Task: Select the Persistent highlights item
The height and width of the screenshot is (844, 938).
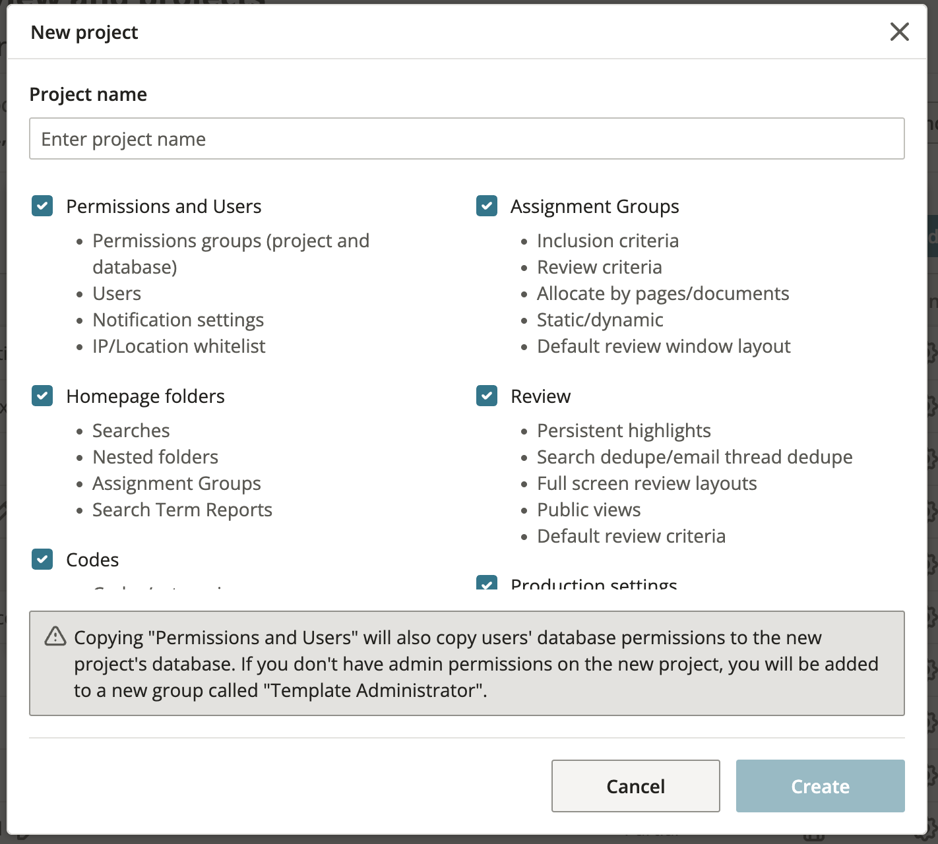Action: coord(624,430)
